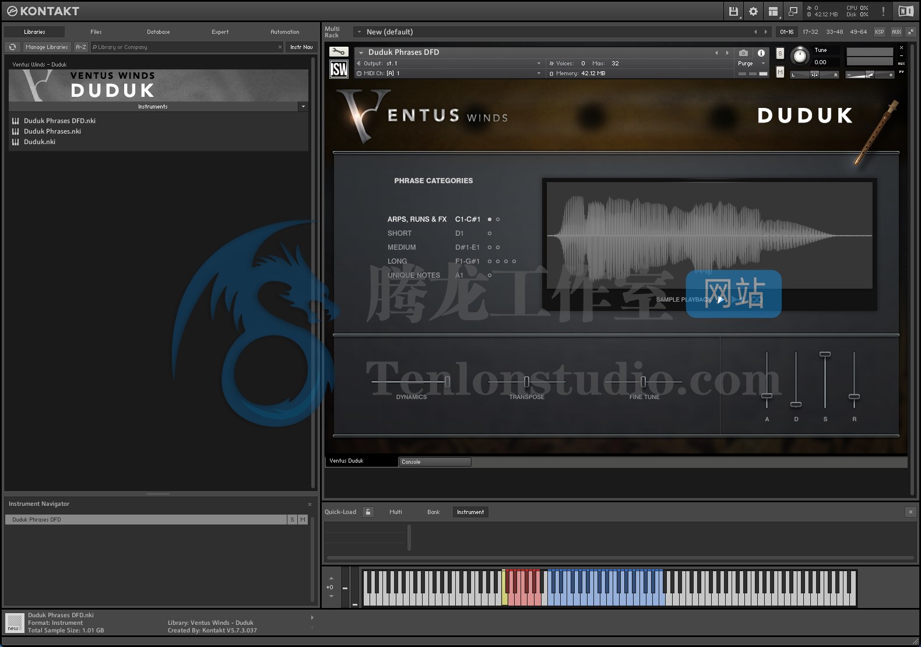Click the wrench edit instrument icon
This screenshot has width=921, height=647.
click(x=339, y=52)
